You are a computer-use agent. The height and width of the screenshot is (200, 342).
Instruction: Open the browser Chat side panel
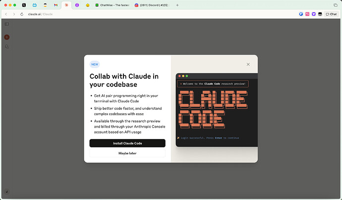[x=331, y=14]
